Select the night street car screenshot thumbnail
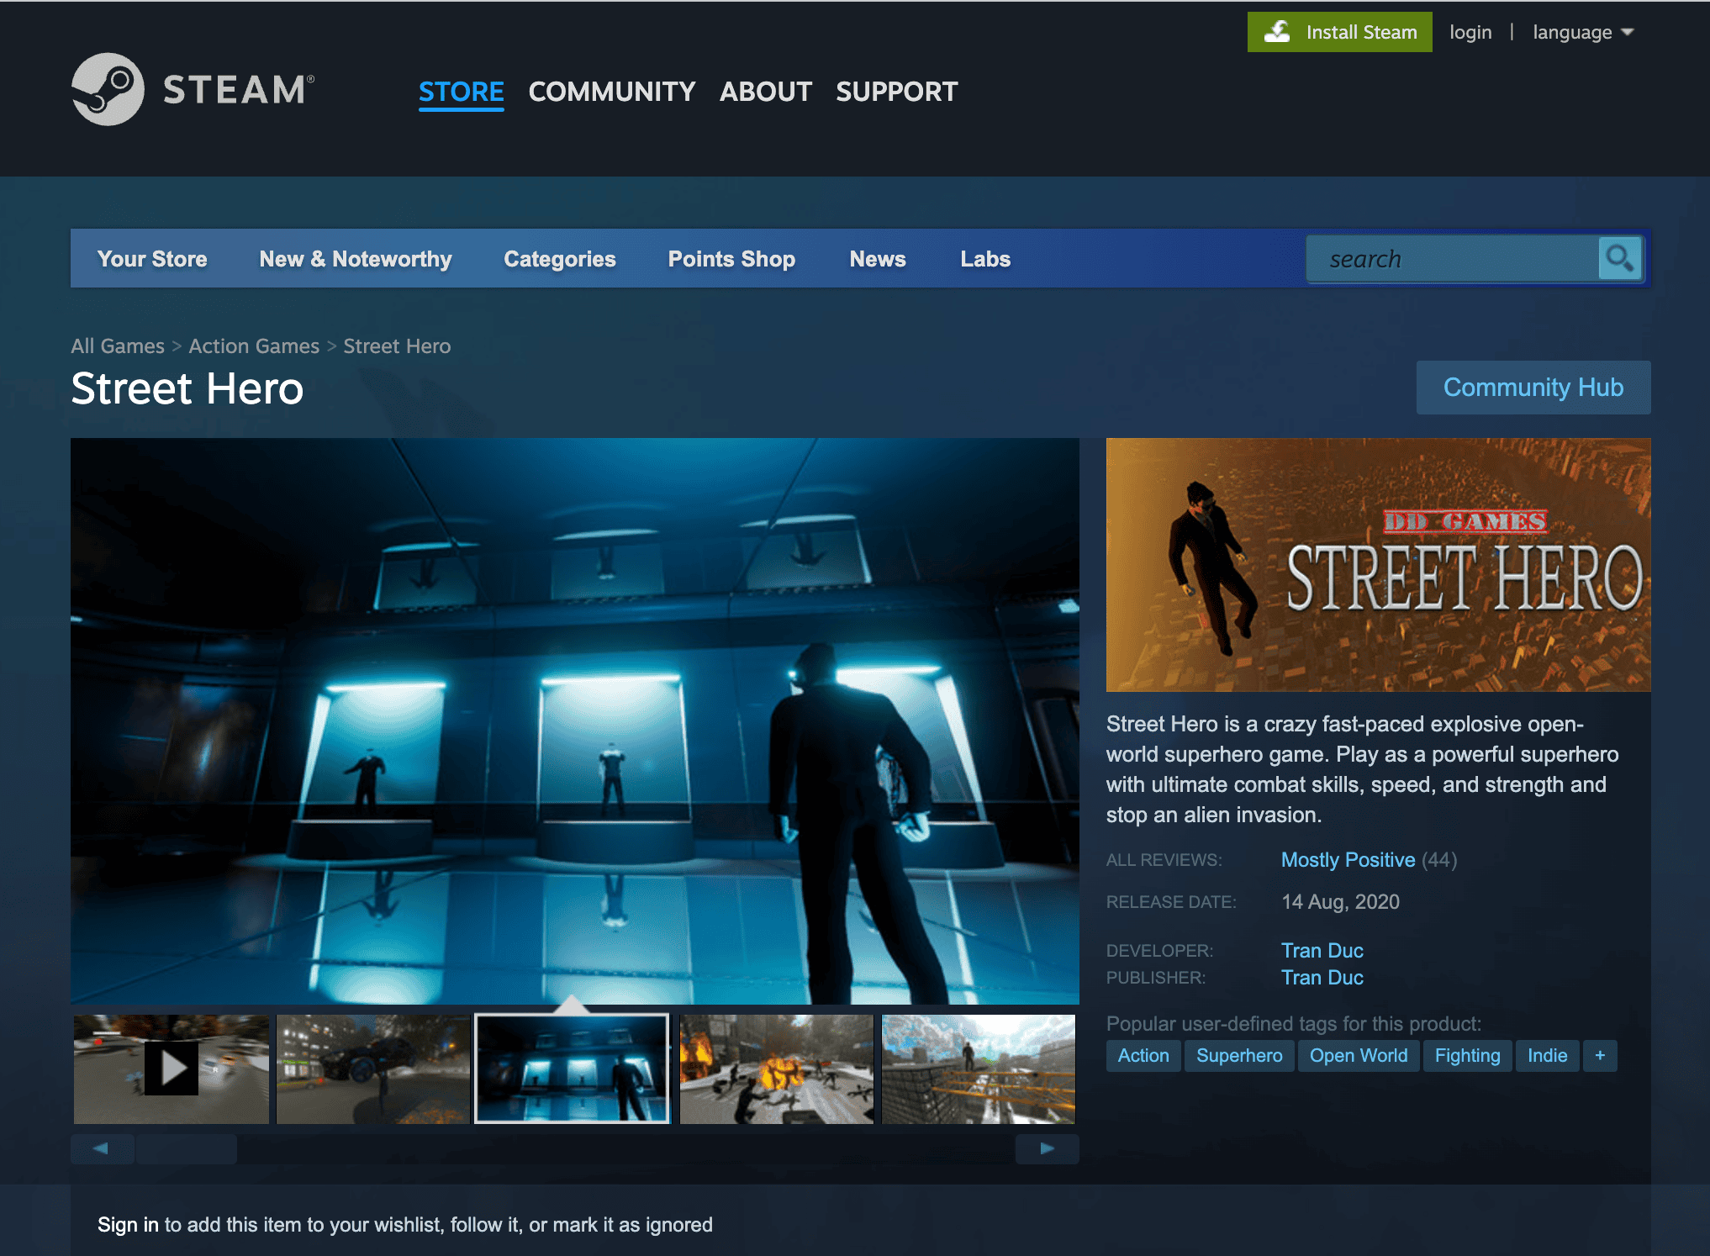 point(373,1069)
